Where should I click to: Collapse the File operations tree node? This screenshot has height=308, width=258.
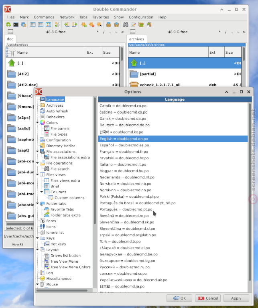tap(38, 163)
